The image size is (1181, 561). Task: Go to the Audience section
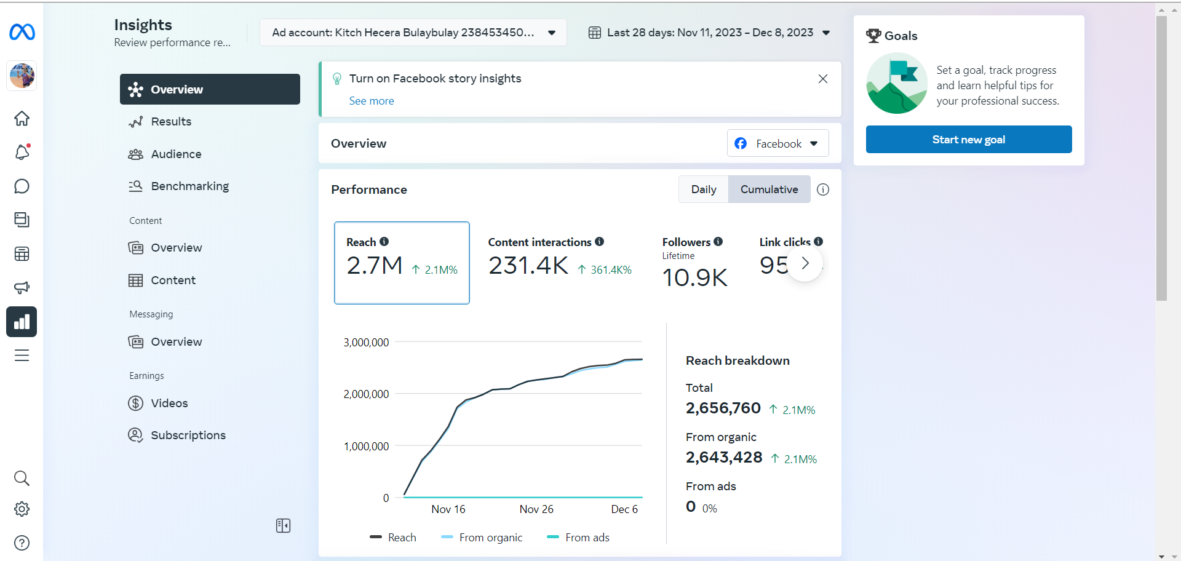point(176,154)
